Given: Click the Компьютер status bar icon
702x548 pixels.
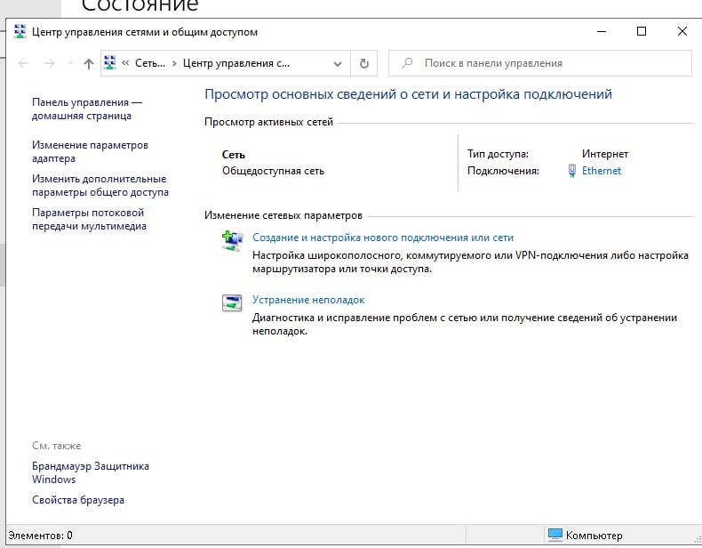Looking at the screenshot, I should (x=555, y=535).
